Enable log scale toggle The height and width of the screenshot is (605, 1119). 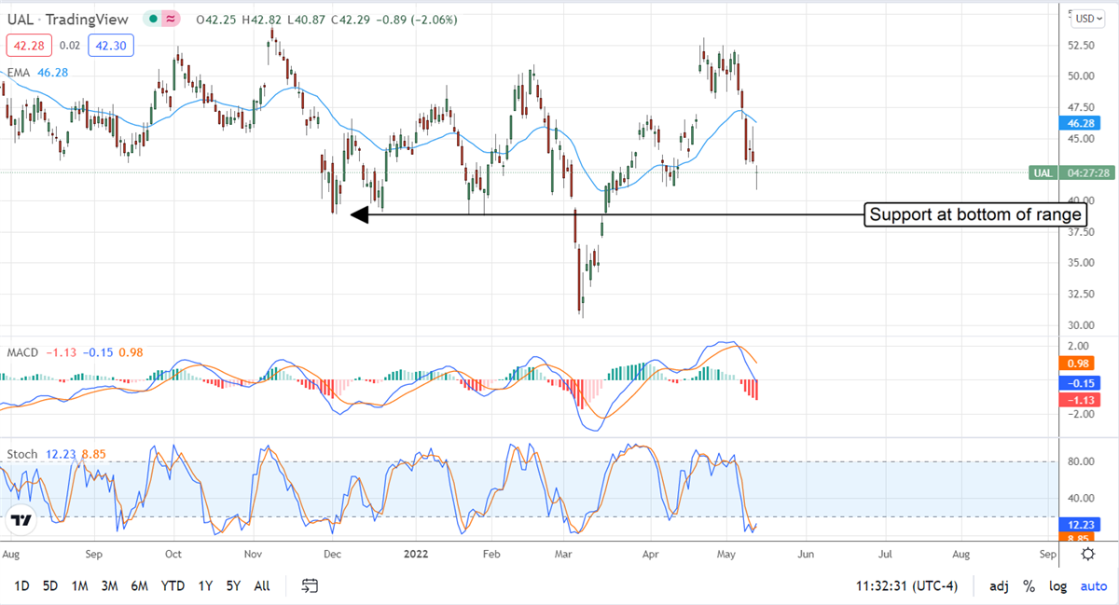(x=1058, y=585)
